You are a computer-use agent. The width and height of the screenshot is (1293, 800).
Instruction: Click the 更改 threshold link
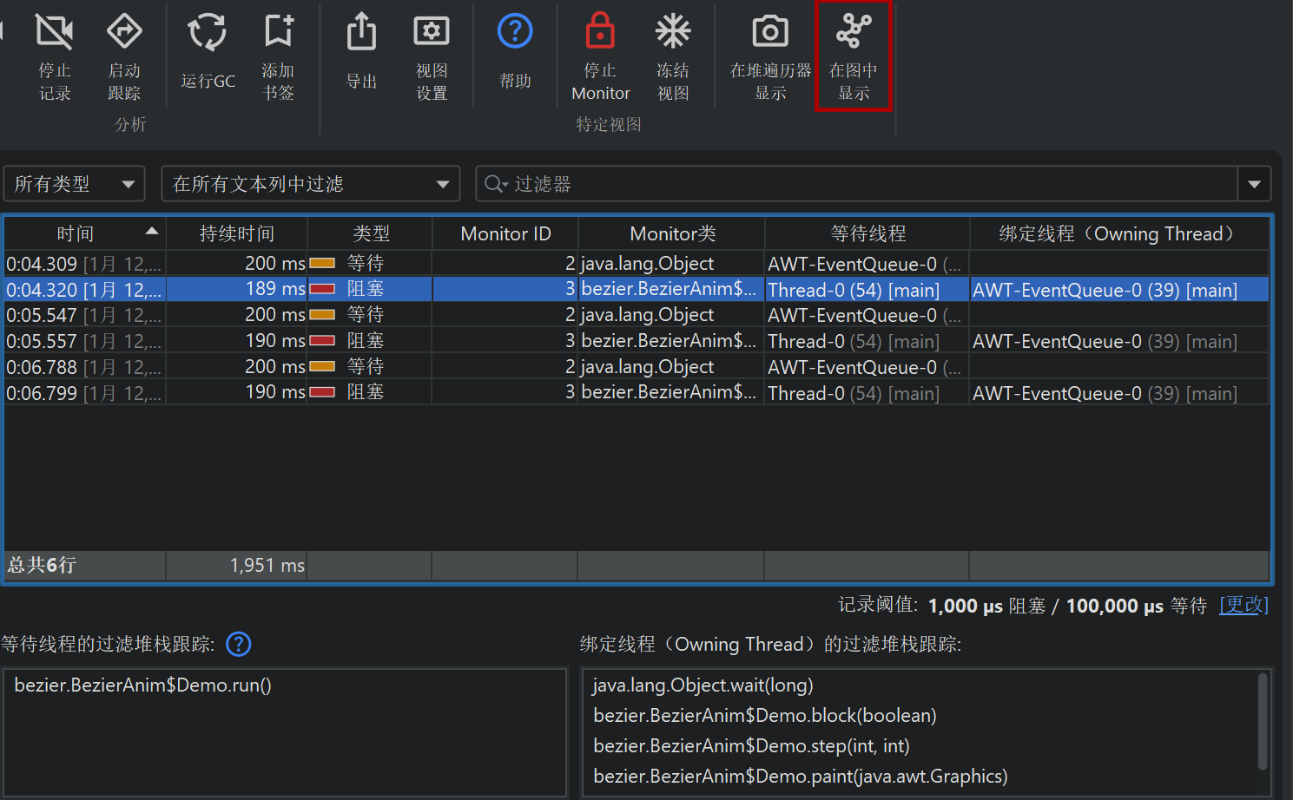(1244, 605)
